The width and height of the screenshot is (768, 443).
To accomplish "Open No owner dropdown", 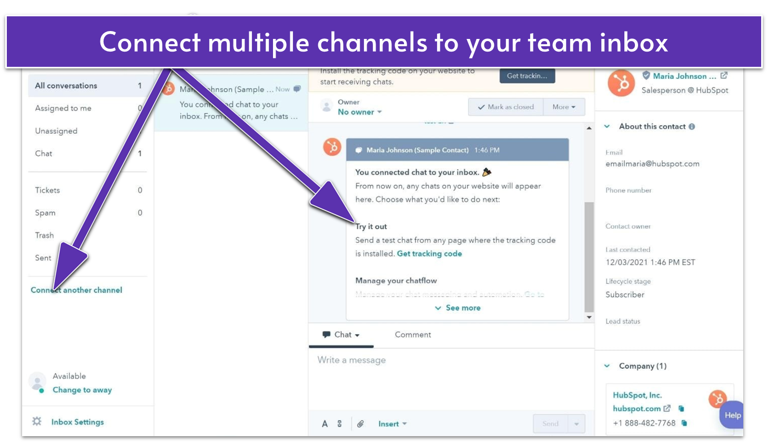I will click(360, 112).
